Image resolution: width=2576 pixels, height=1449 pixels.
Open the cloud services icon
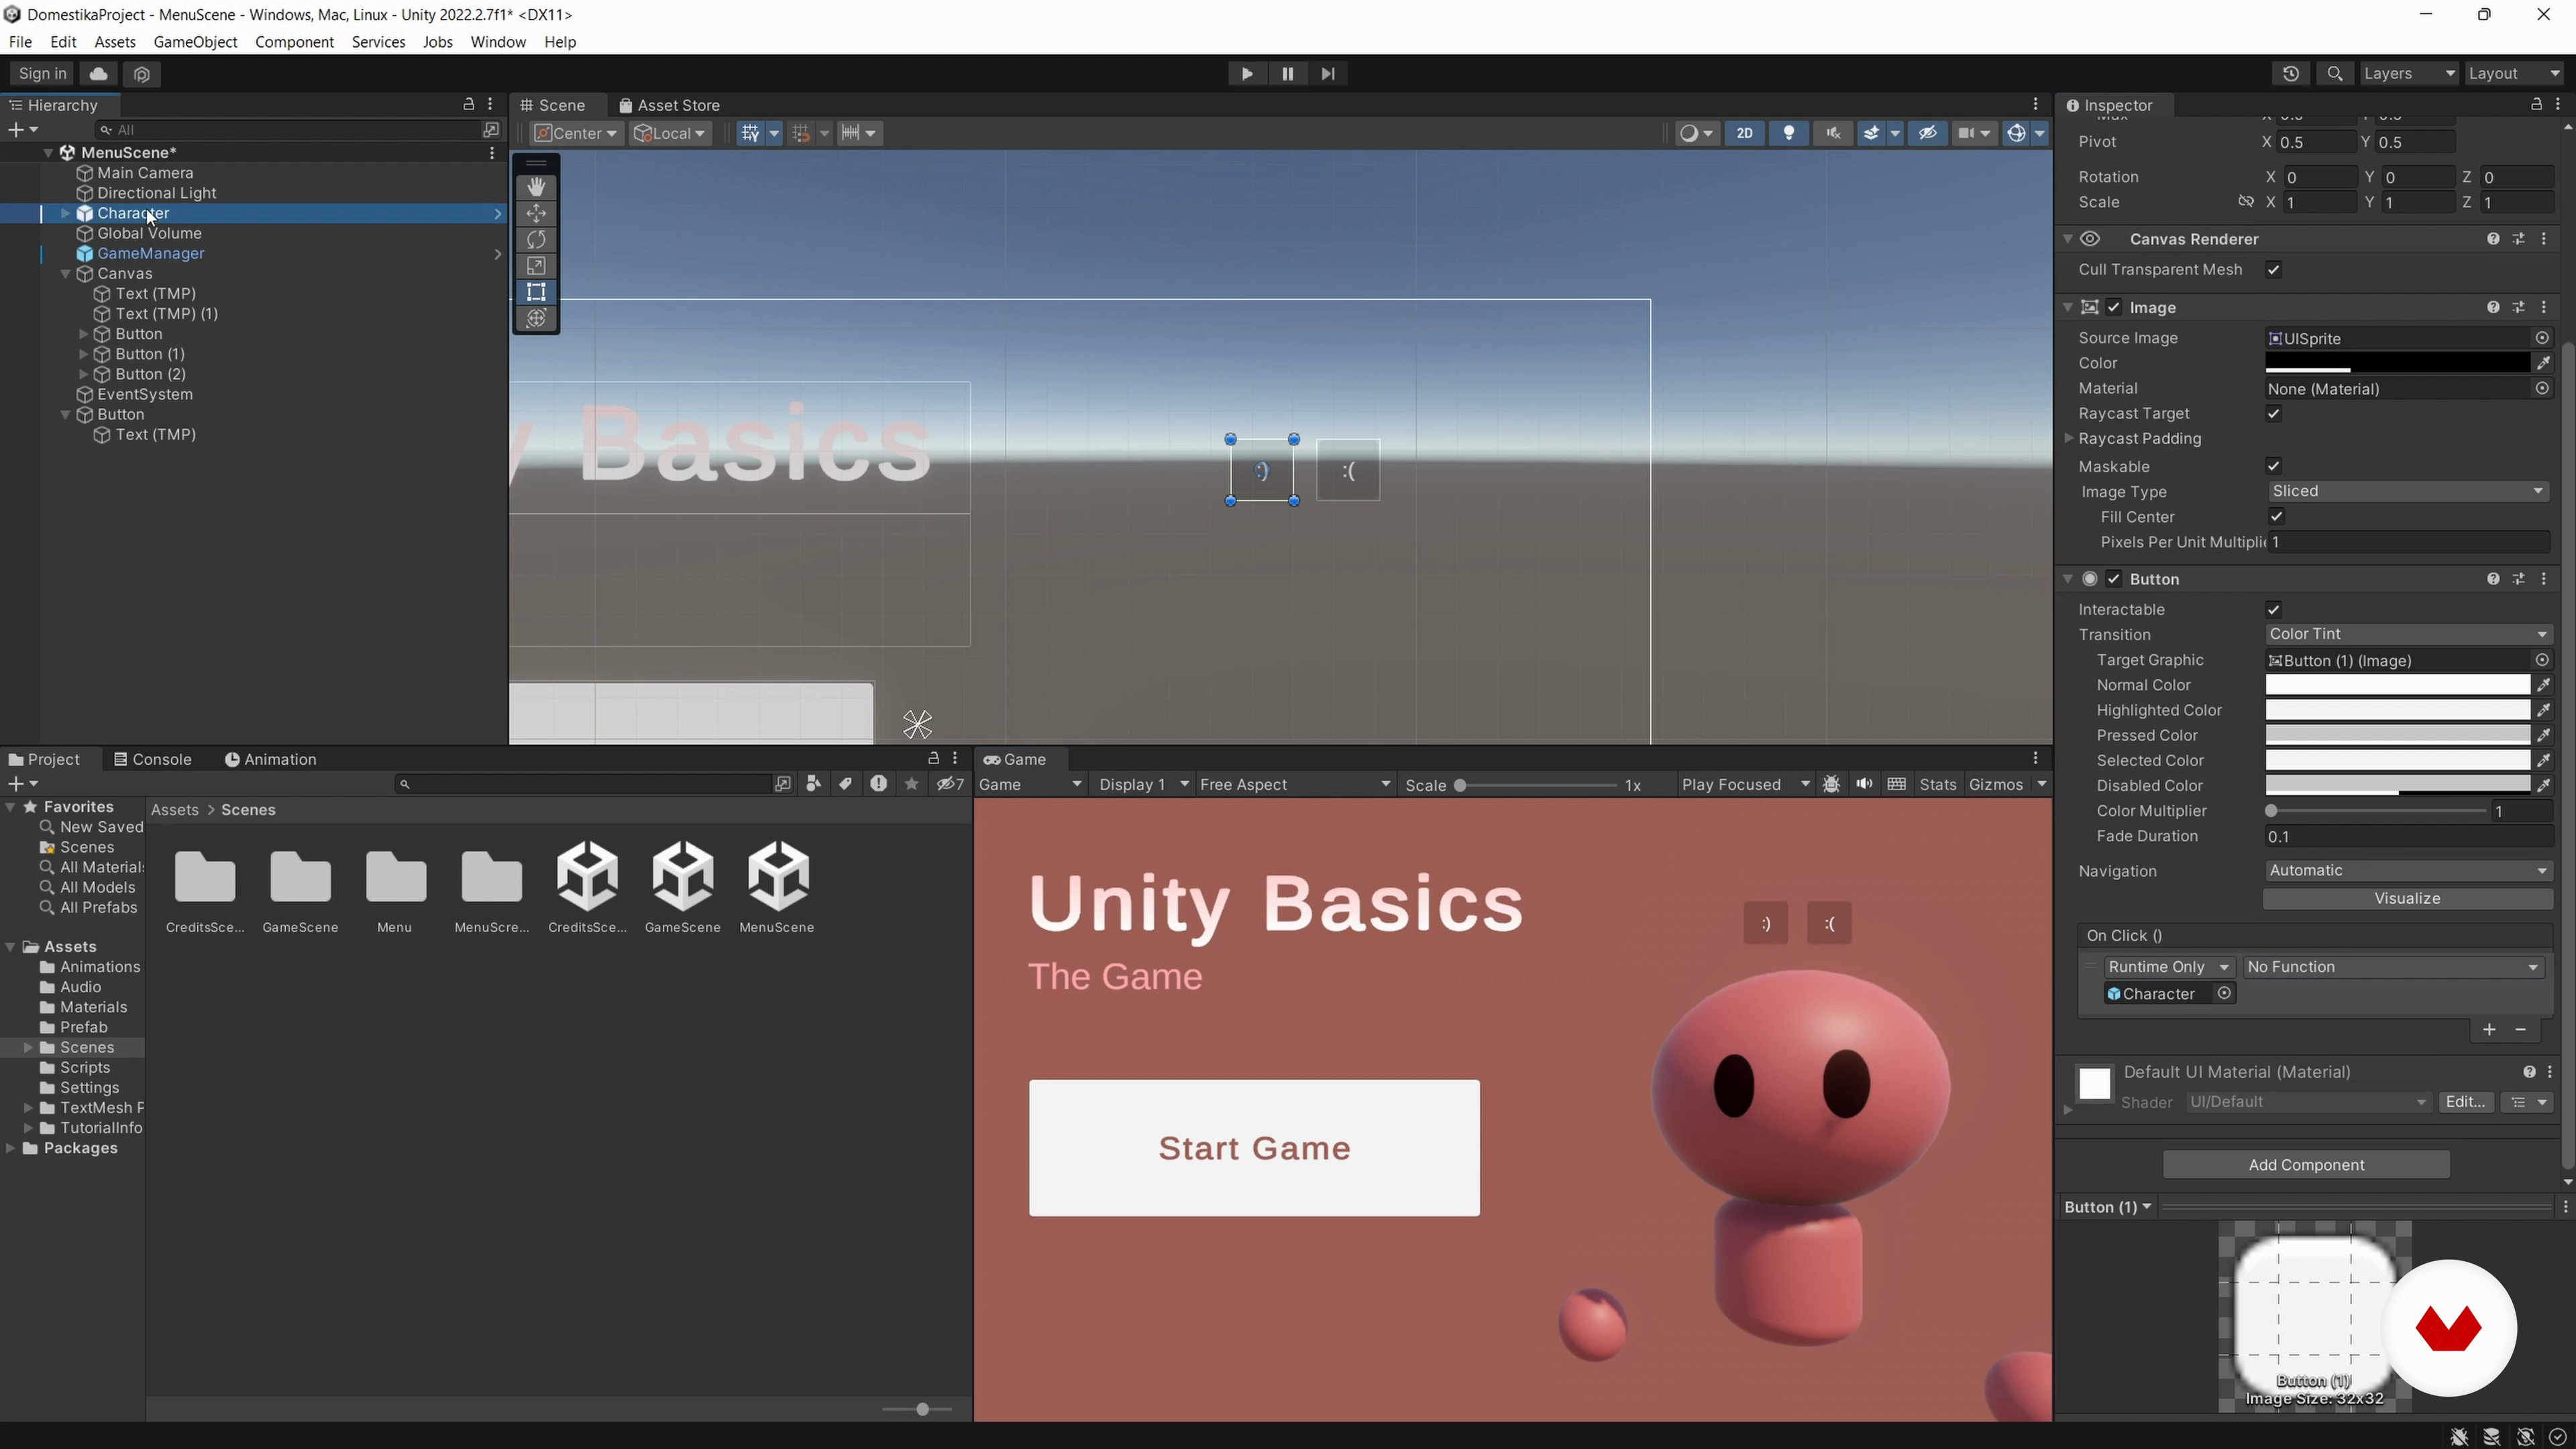click(x=98, y=73)
